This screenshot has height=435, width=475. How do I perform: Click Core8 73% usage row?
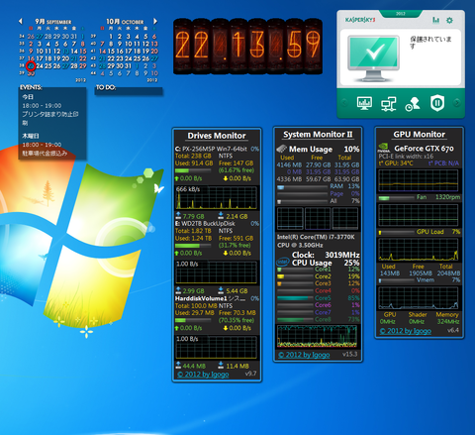(319, 319)
